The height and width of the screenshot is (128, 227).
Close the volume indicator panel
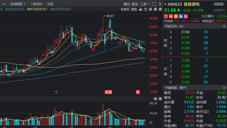155,99
